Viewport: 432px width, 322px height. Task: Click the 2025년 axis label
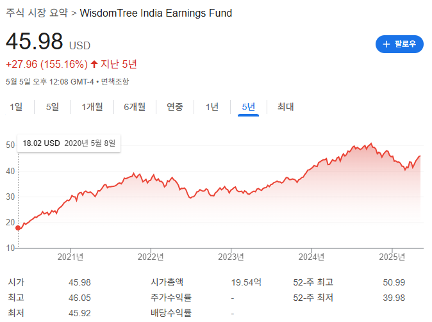coord(392,257)
